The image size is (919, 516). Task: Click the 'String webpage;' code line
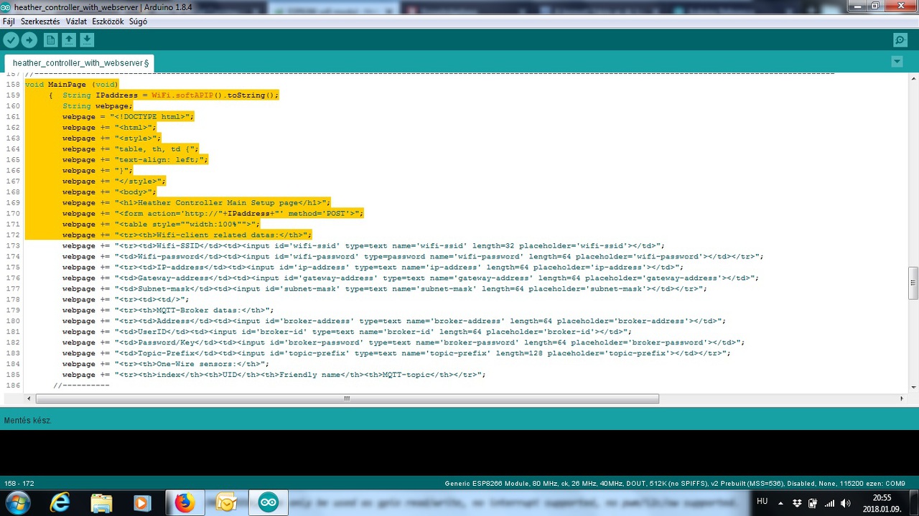97,106
